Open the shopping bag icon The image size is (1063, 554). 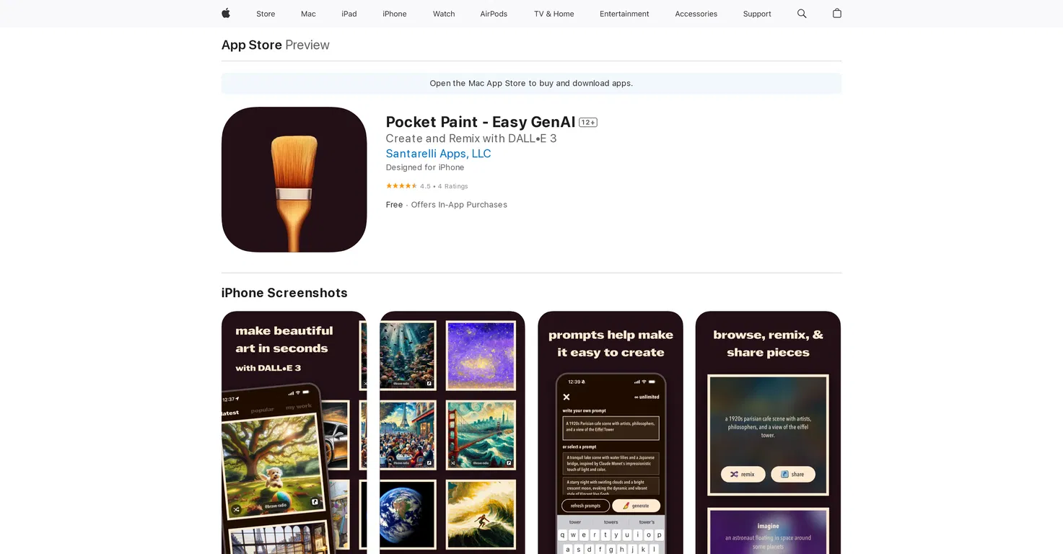pyautogui.click(x=837, y=14)
